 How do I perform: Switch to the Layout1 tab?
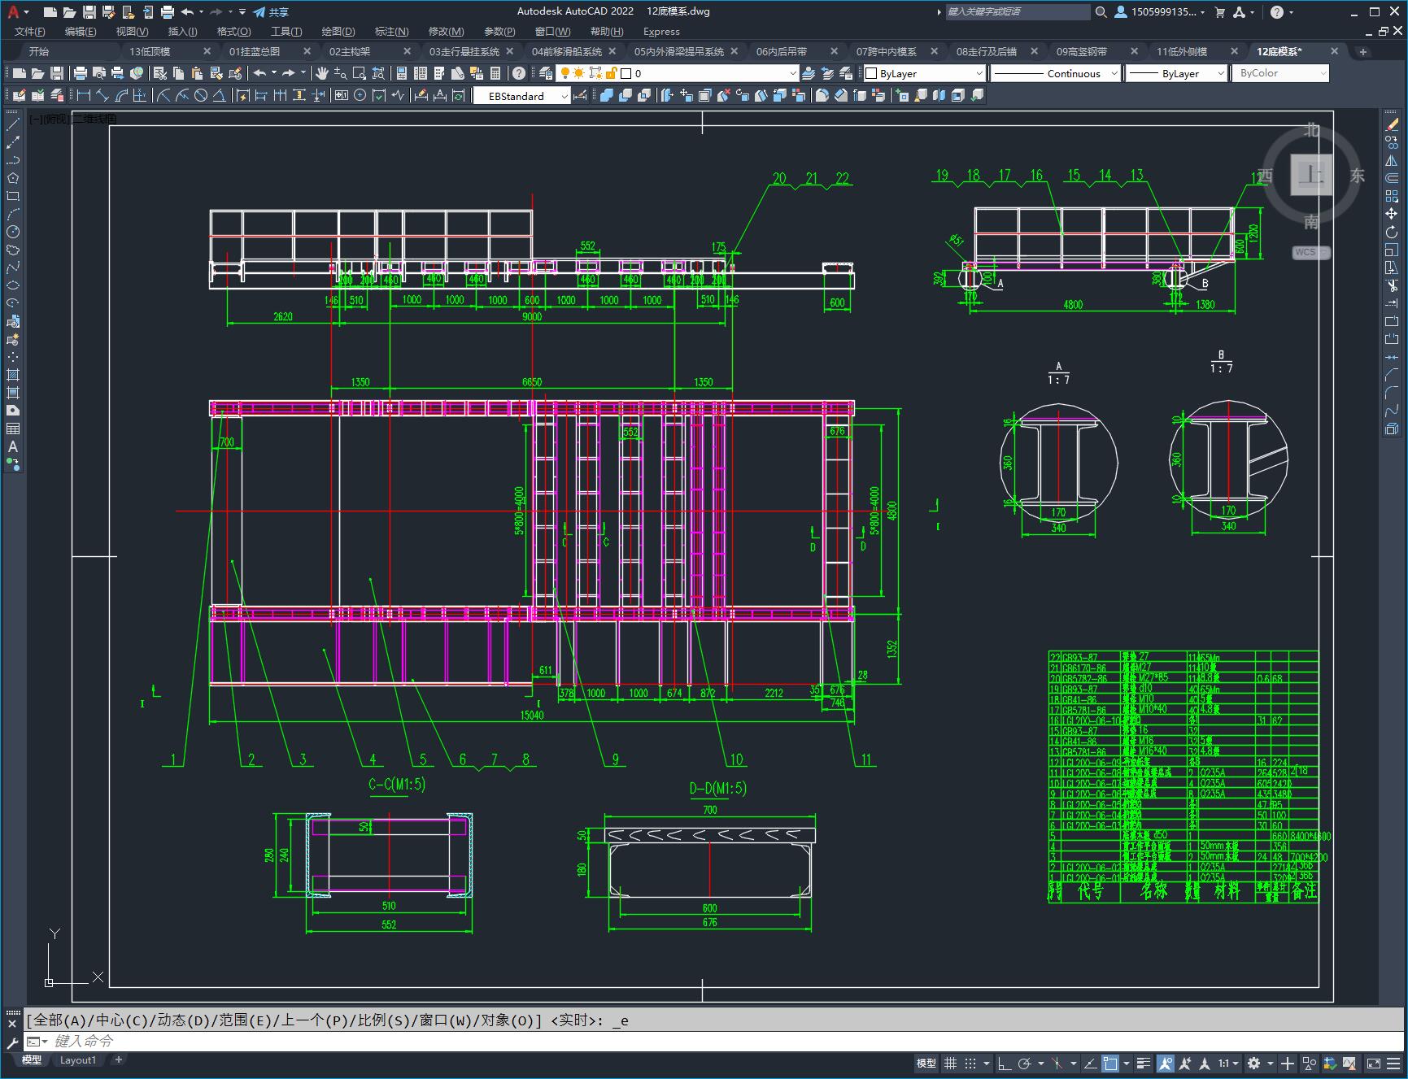coord(78,1059)
